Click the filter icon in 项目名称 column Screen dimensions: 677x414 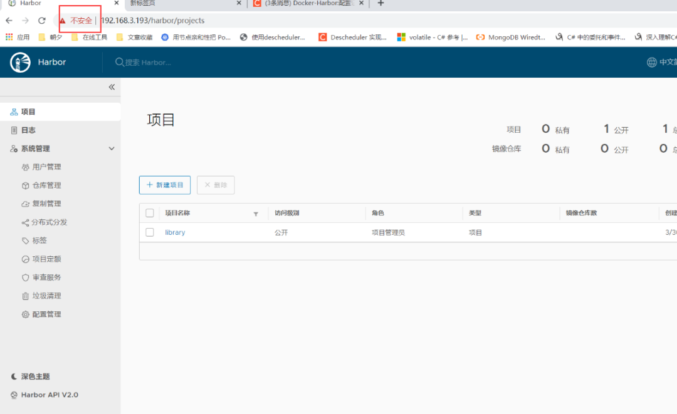[256, 214]
